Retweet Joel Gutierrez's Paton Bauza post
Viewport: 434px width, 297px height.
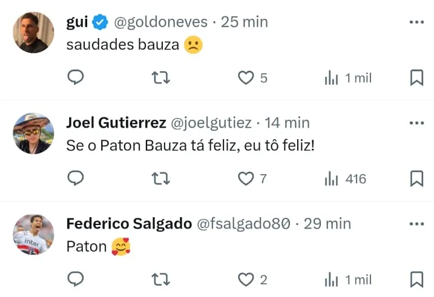tap(160, 178)
